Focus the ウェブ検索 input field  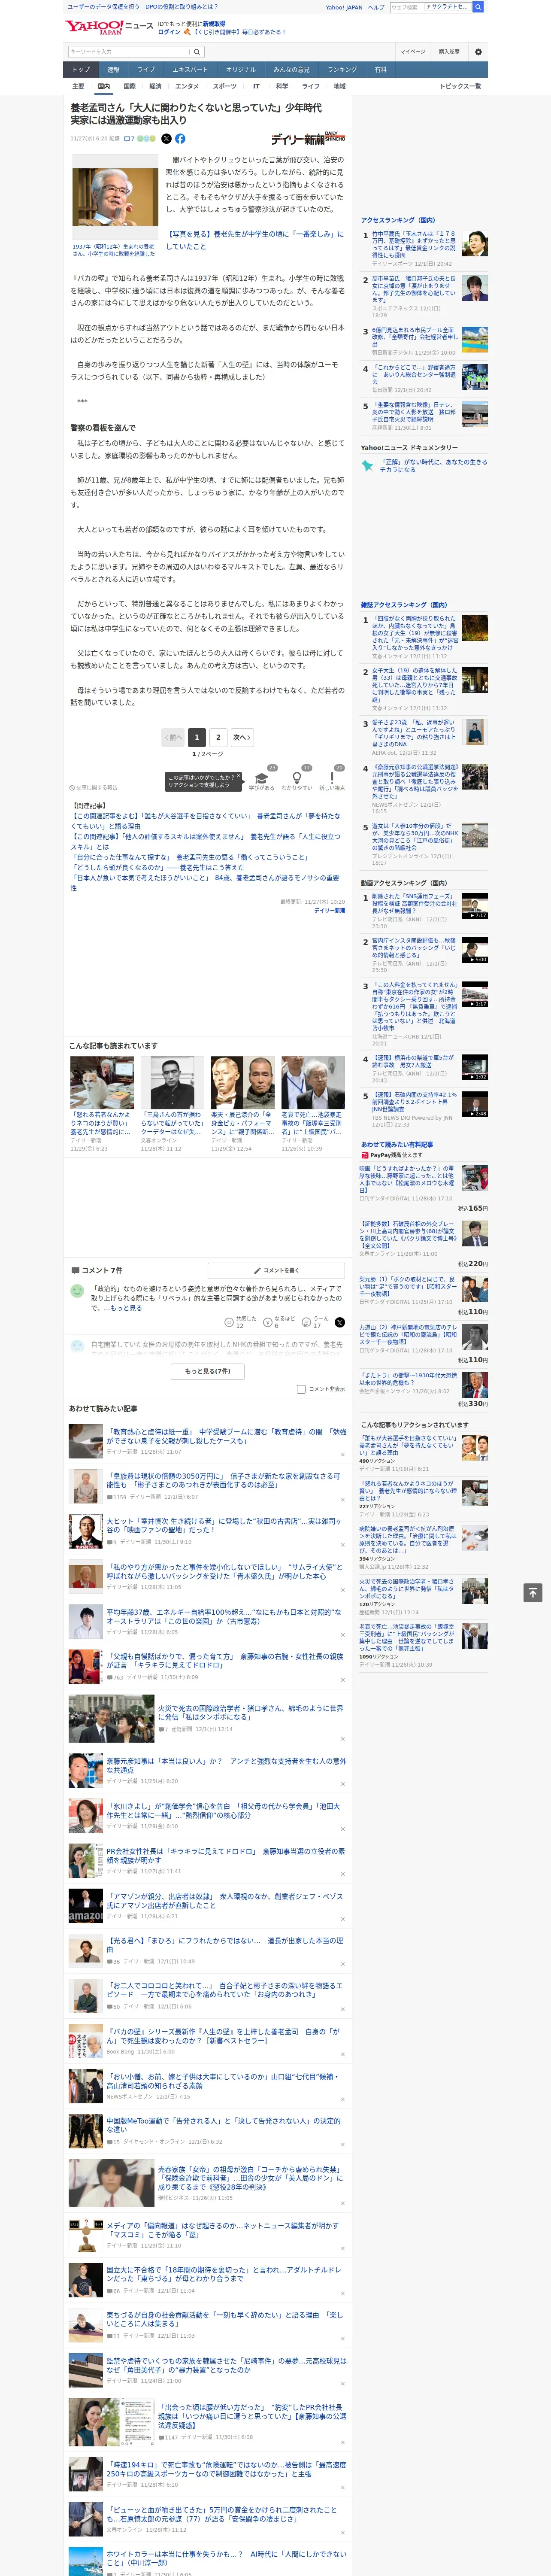[406, 7]
